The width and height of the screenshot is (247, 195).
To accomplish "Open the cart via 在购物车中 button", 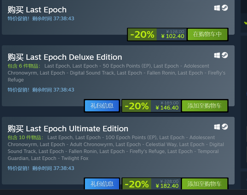I will coord(207,34).
